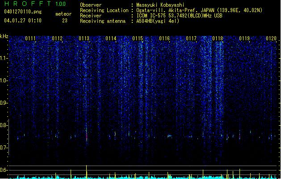Click the 0111 time marker
The width and height of the screenshot is (281, 179).
coord(30,38)
